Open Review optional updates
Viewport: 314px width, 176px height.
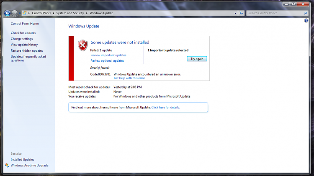click(107, 60)
